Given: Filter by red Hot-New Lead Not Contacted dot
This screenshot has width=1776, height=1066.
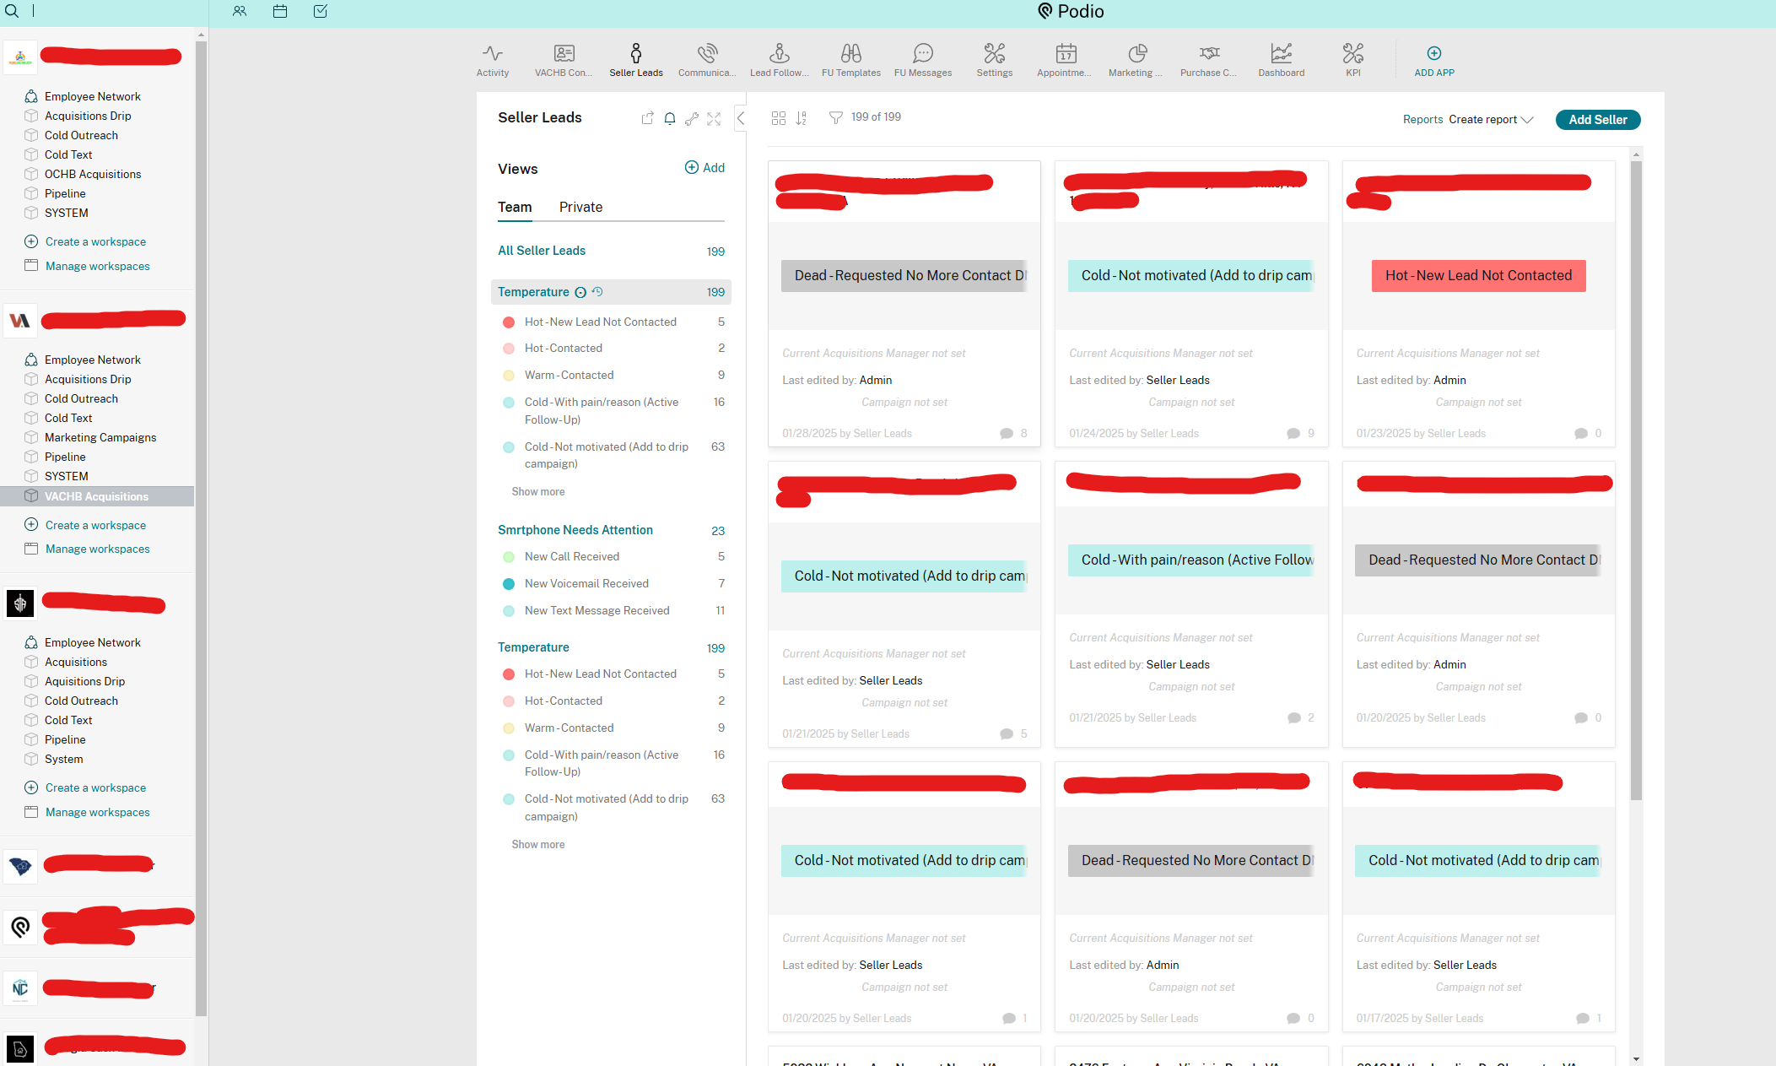Looking at the screenshot, I should (509, 322).
